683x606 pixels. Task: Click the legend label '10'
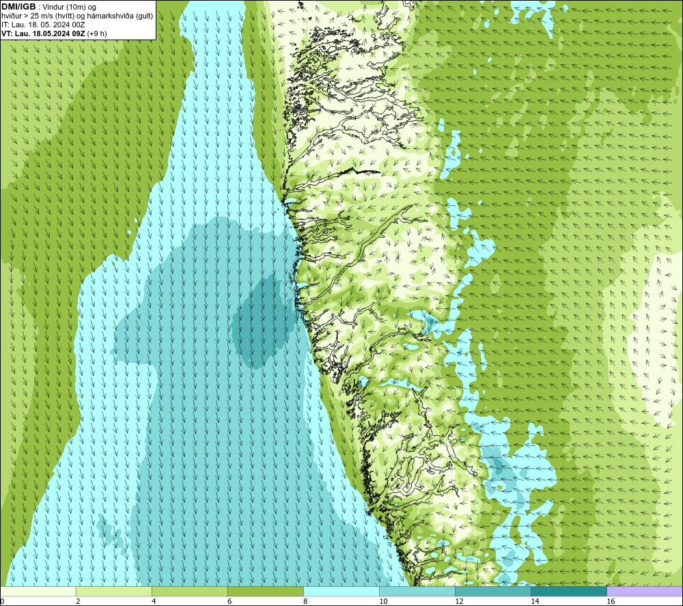[x=383, y=601]
